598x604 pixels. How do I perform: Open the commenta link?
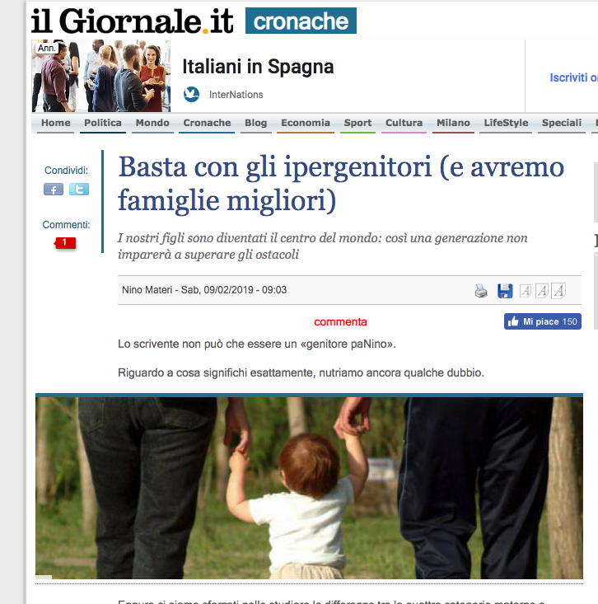pos(340,321)
